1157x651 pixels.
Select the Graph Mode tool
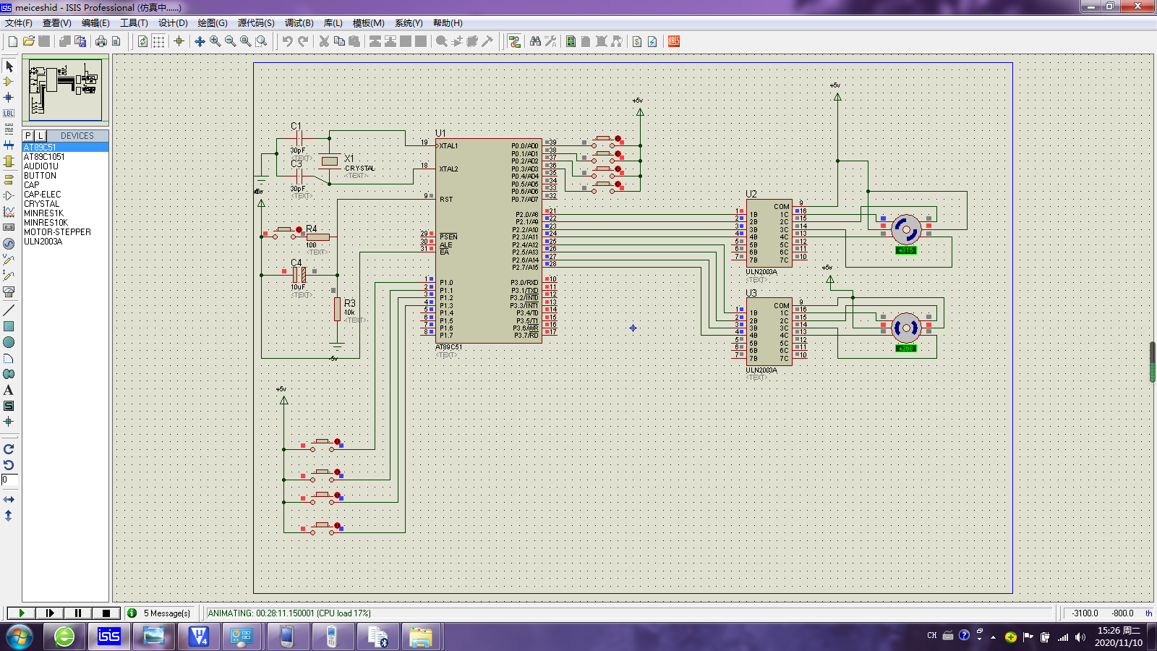tap(9, 211)
